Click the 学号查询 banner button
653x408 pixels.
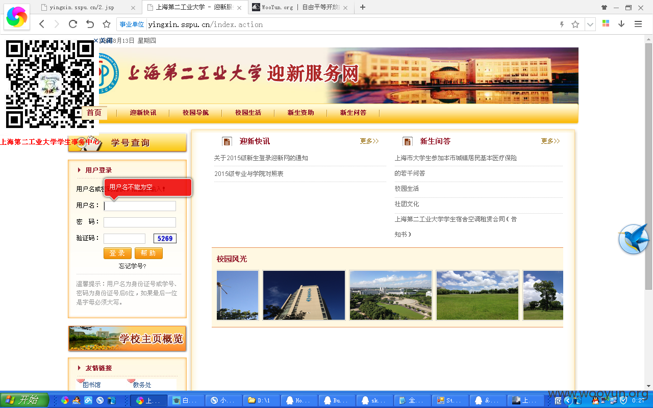point(128,142)
